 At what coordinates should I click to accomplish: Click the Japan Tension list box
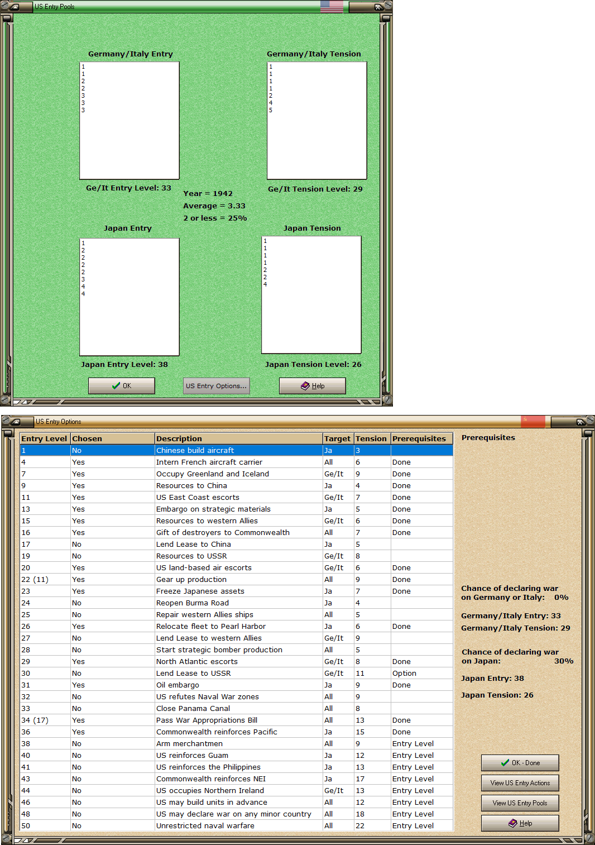[311, 295]
